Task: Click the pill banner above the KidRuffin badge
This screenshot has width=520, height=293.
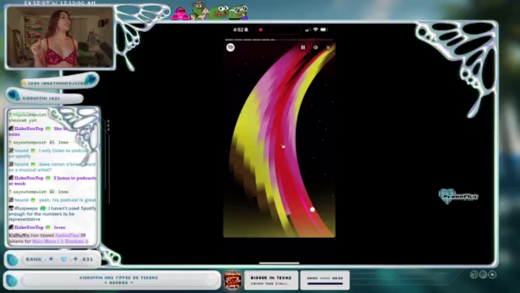Action: coord(59,81)
